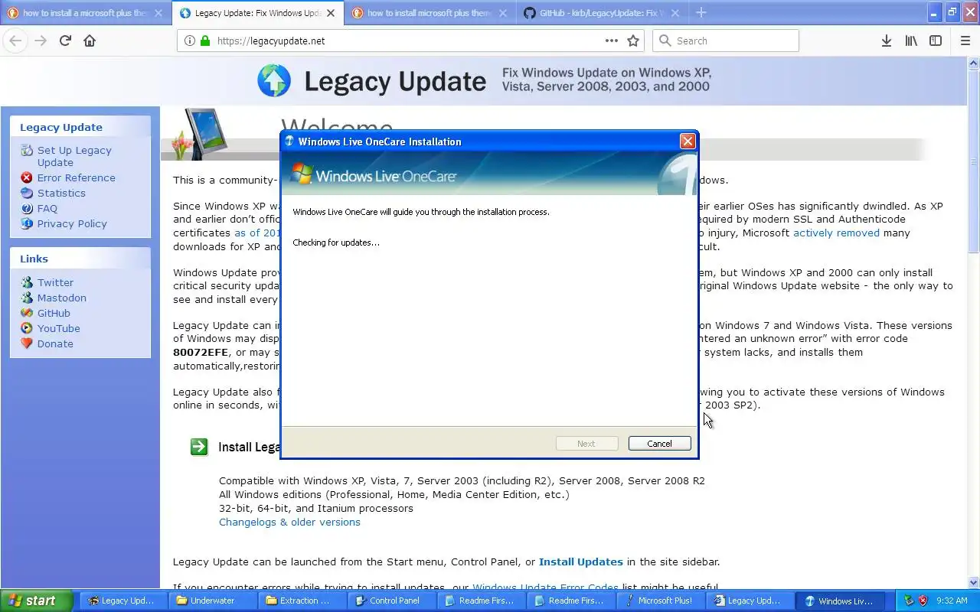Open the Statistics sidebar link
Viewport: 980px width, 612px height.
[61, 193]
